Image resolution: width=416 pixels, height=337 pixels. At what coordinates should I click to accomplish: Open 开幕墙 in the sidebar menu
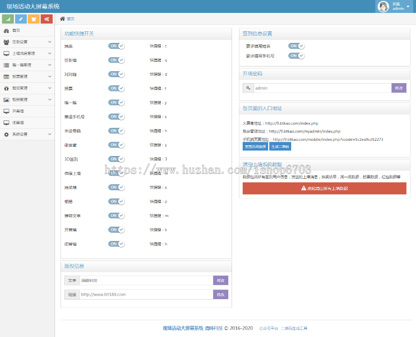(27, 111)
